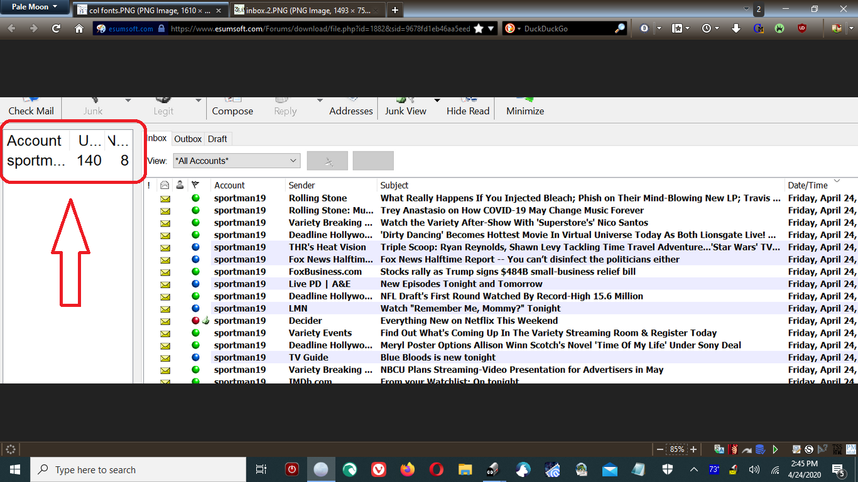This screenshot has width=858, height=482.
Task: Click the person contact column header
Action: coord(180,185)
